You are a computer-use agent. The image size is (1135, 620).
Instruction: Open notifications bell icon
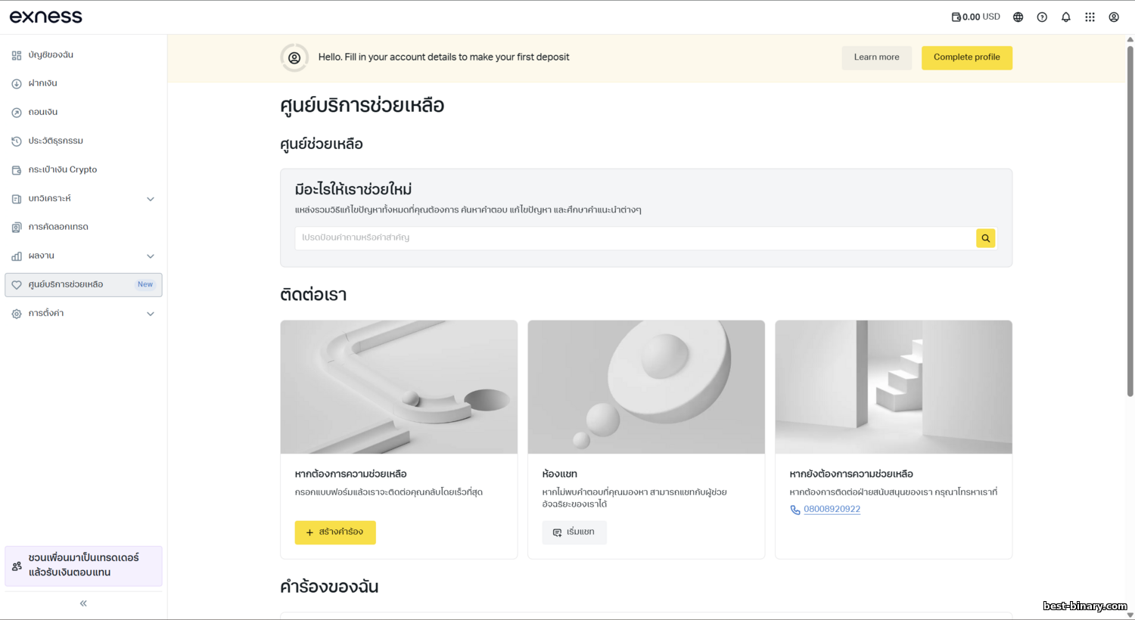pos(1066,17)
